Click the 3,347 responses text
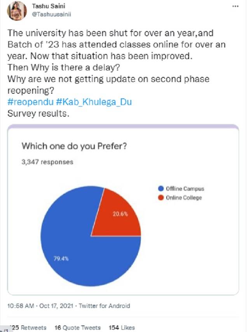Image resolution: width=248 pixels, height=332 pixels. tap(47, 162)
